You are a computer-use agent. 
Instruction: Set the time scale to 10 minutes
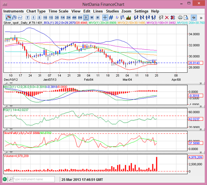[45, 17]
